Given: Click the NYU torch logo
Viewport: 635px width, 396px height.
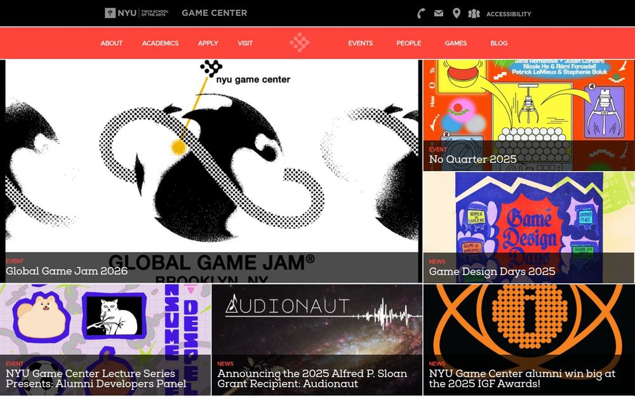Looking at the screenshot, I should tap(110, 13).
